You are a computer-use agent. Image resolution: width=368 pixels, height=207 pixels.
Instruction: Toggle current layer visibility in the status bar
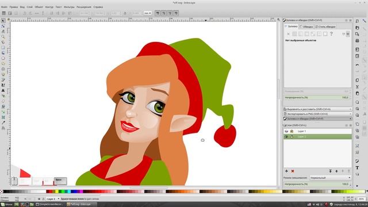39,199
